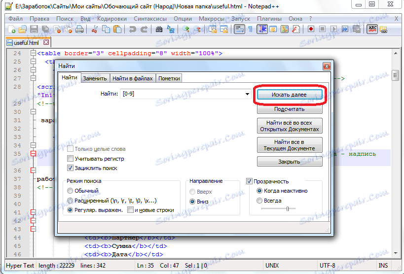Collapse the red fold marker on line 43
Screen dimensions: 404x274
pyautogui.click(x=33, y=229)
